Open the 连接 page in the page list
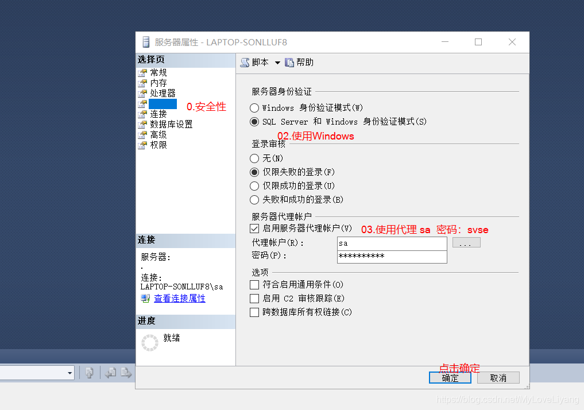Image resolution: width=584 pixels, height=410 pixels. coord(158,114)
